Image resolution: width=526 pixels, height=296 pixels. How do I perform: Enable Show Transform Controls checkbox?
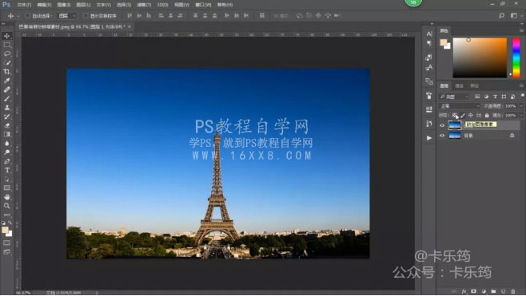(x=86, y=15)
